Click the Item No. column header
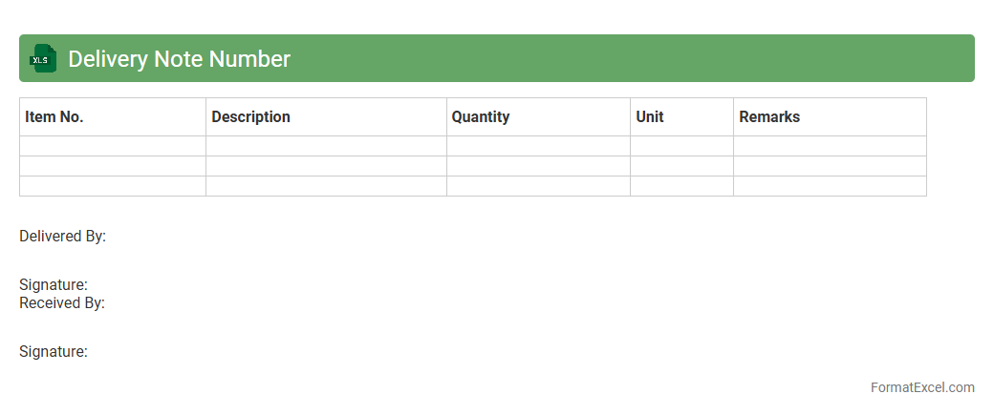Image resolution: width=994 pixels, height=415 pixels. [54, 117]
